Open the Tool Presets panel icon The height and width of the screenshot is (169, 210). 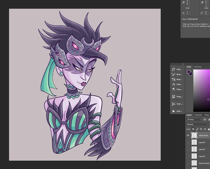coord(174,104)
